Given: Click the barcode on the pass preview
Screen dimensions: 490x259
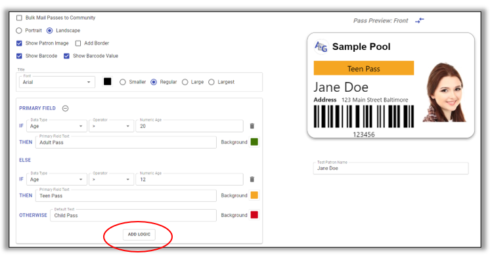Looking at the screenshot, I should [364, 117].
